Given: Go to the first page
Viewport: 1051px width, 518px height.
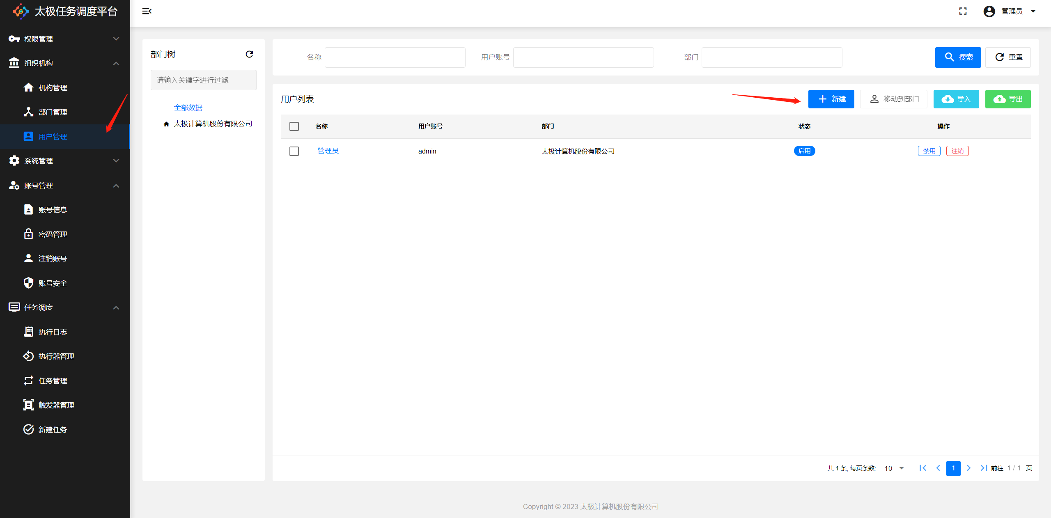Looking at the screenshot, I should pos(923,468).
